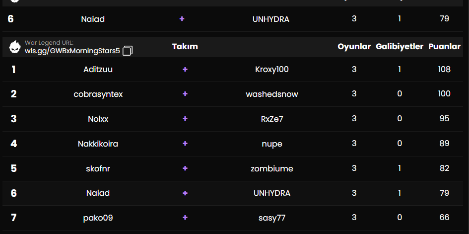Click the plus icon in the Nakkikoira row
This screenshot has width=469, height=234.
[185, 144]
